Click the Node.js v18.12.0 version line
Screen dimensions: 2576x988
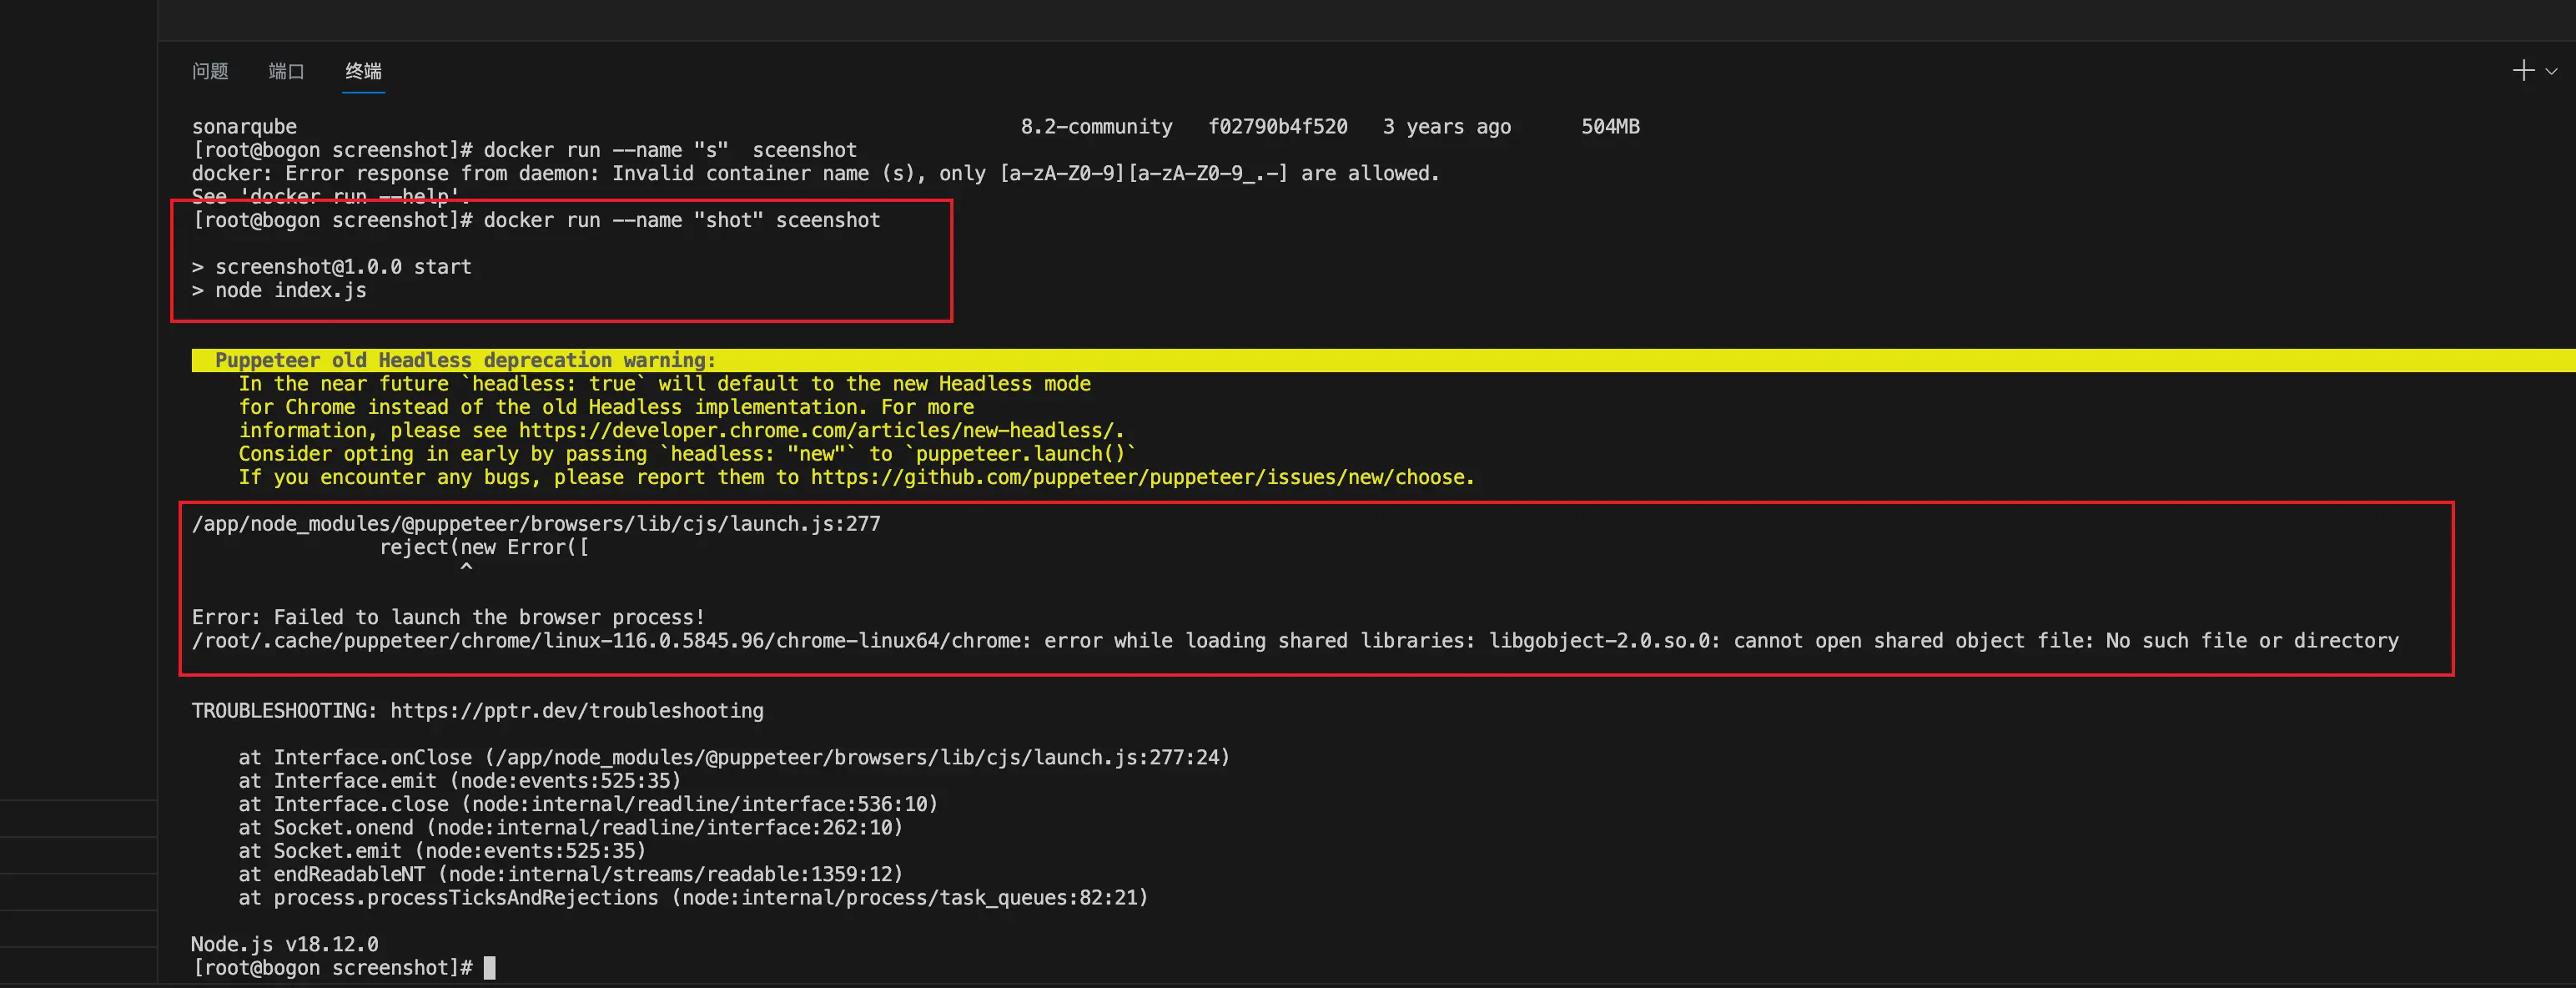pos(285,943)
